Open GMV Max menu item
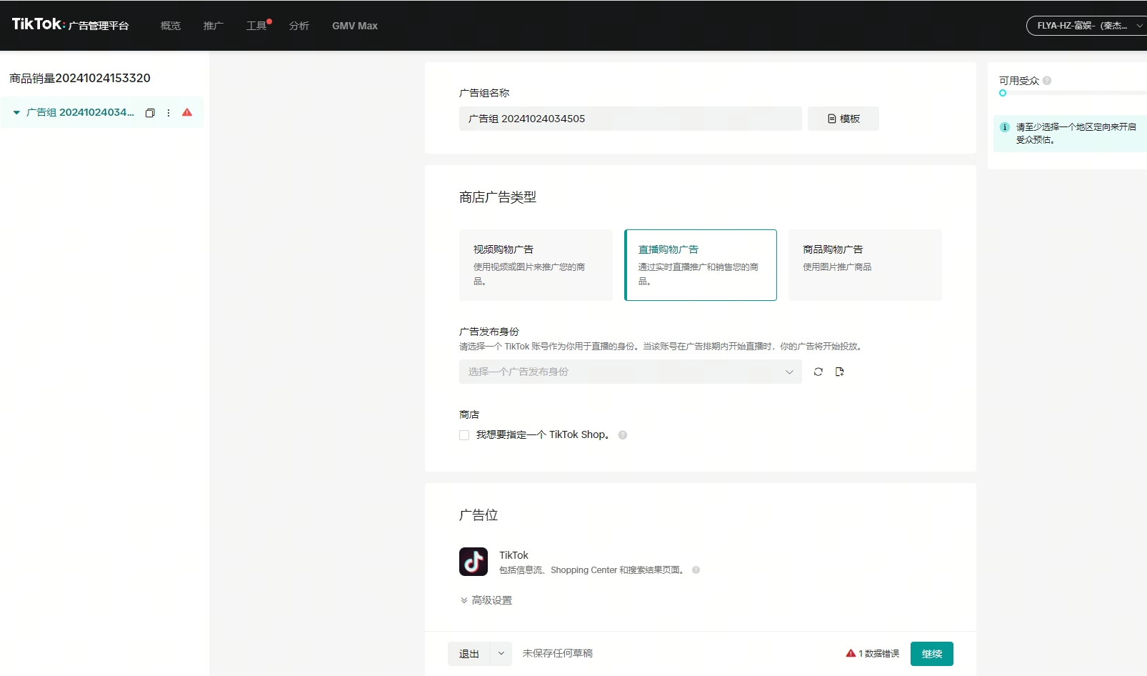The image size is (1147, 676). (x=355, y=26)
